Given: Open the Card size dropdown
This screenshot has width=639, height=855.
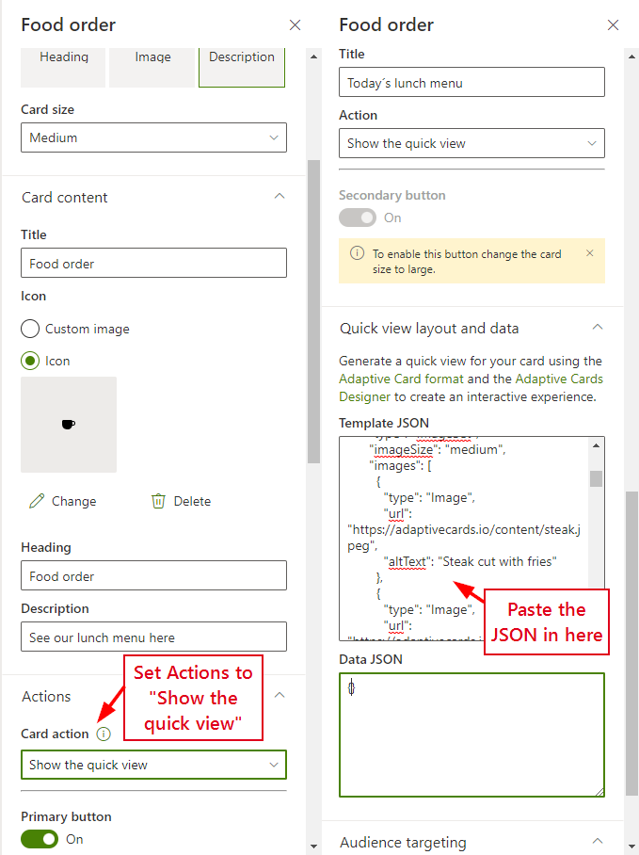Looking at the screenshot, I should click(x=153, y=137).
